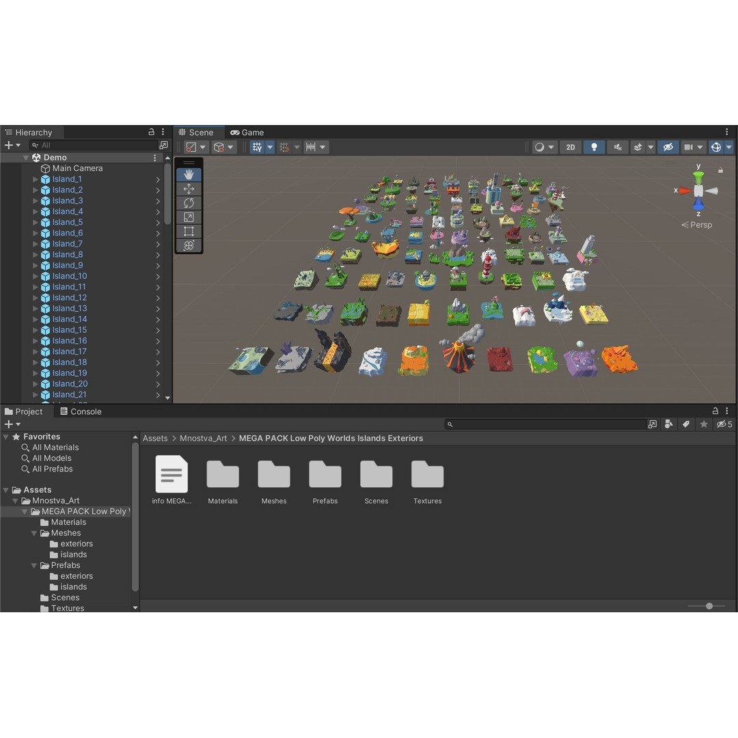738x738 pixels.
Task: Switch to the Scene tab
Action: (x=196, y=133)
